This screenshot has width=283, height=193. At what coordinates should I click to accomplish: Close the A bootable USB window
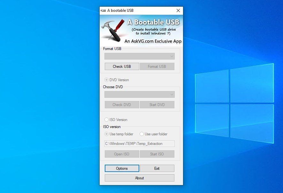178,11
